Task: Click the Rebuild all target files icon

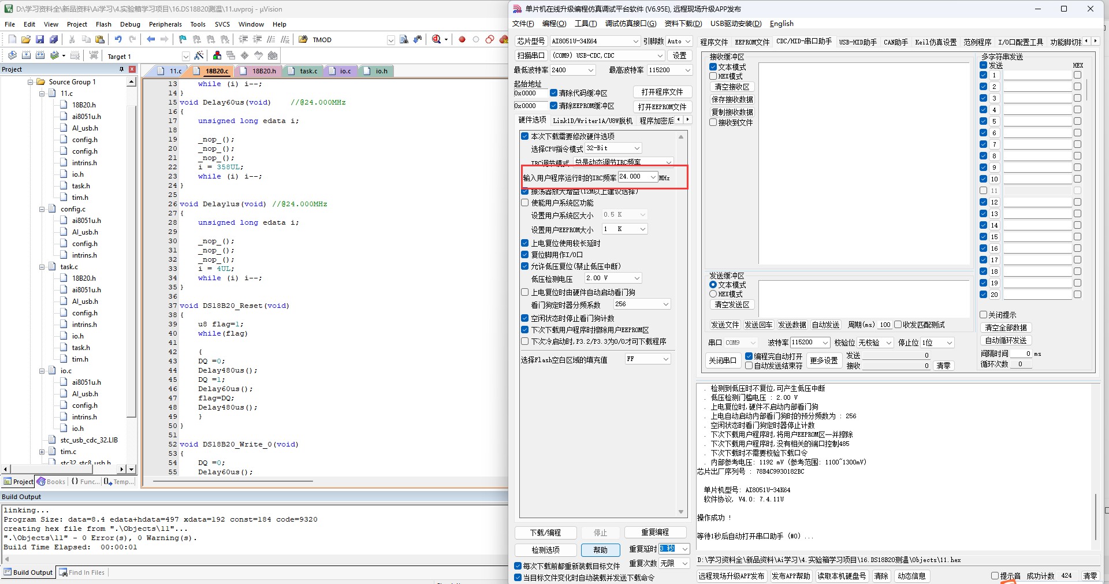Action: click(40, 55)
